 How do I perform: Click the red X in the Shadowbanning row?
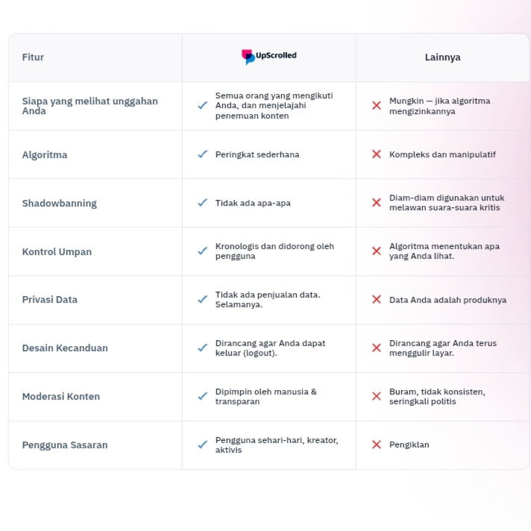pyautogui.click(x=377, y=203)
